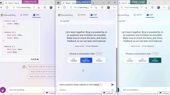This screenshot has width=170, height=95.
Task: Switch to Chat tab in Creative window
Action: point(36,15)
